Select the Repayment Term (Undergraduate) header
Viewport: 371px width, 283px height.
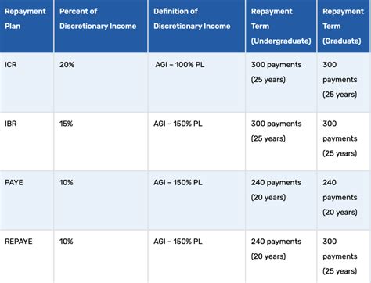coord(281,26)
